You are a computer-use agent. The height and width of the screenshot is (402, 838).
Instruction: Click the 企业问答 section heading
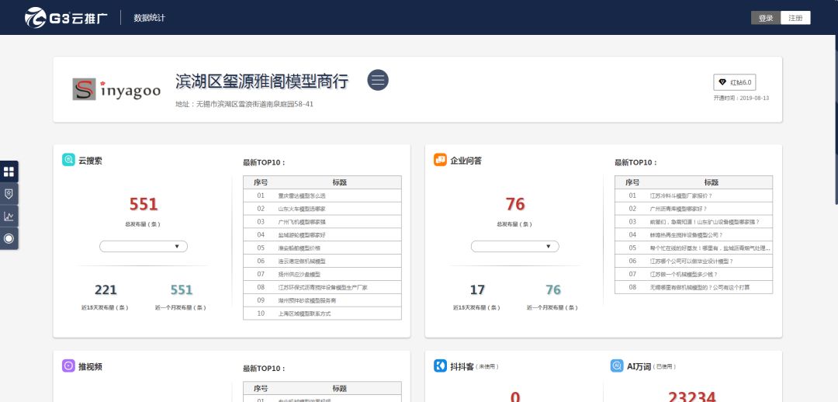pos(466,161)
